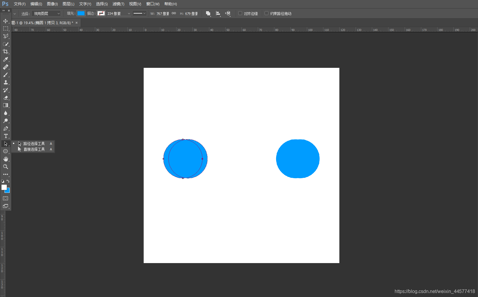Select the Gradient tool
The width and height of the screenshot is (478, 297).
(5, 105)
